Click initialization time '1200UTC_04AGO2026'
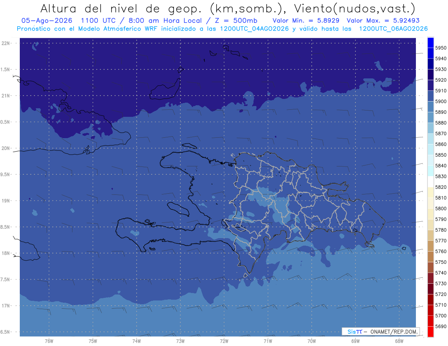448x346 pixels. (254, 29)
